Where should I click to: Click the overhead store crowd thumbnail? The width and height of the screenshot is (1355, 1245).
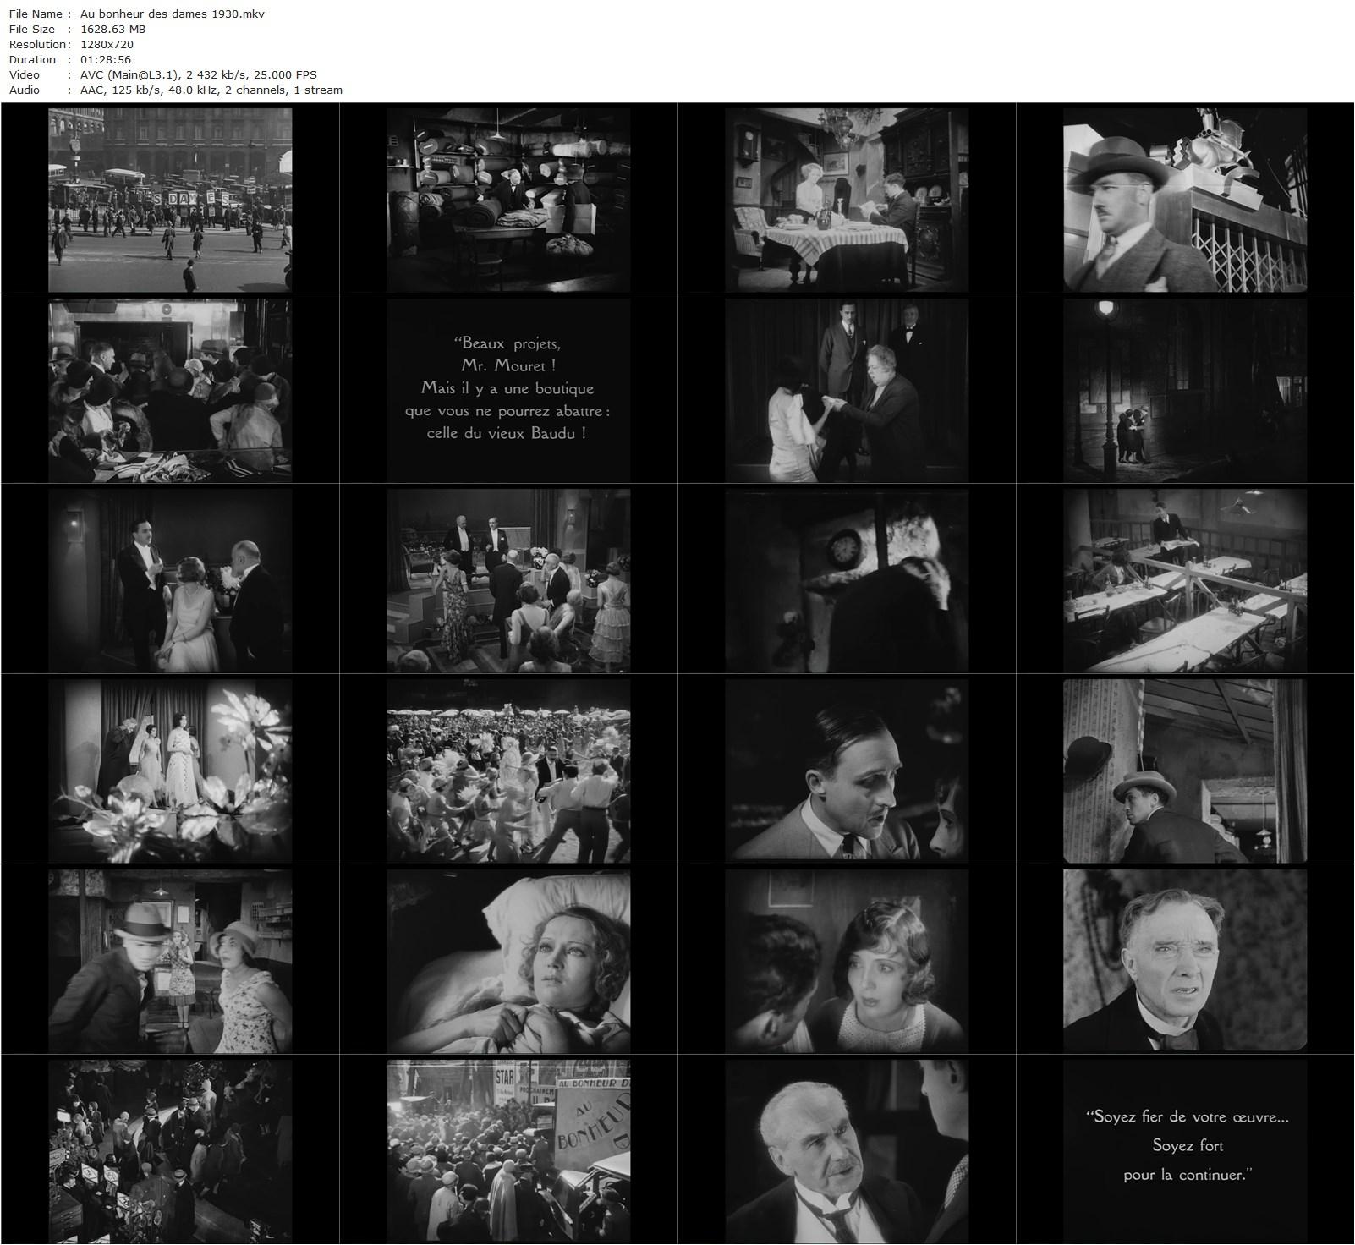click(170, 1150)
